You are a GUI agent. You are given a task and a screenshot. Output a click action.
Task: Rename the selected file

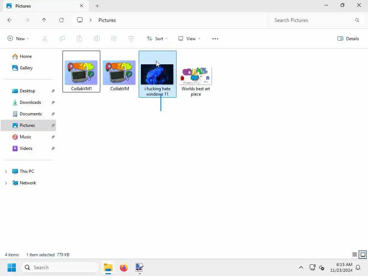coord(97,39)
